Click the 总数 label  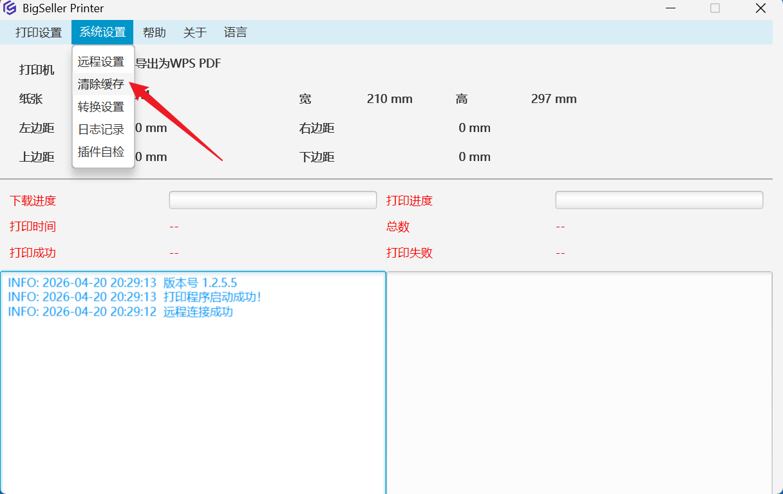(x=398, y=227)
